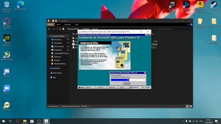Launch Microsoft Edge from desktop
This screenshot has width=221, height=124.
click(21, 6)
